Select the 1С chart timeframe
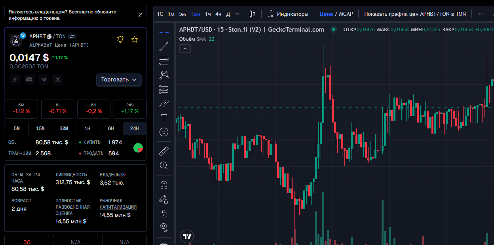 [x=160, y=14]
